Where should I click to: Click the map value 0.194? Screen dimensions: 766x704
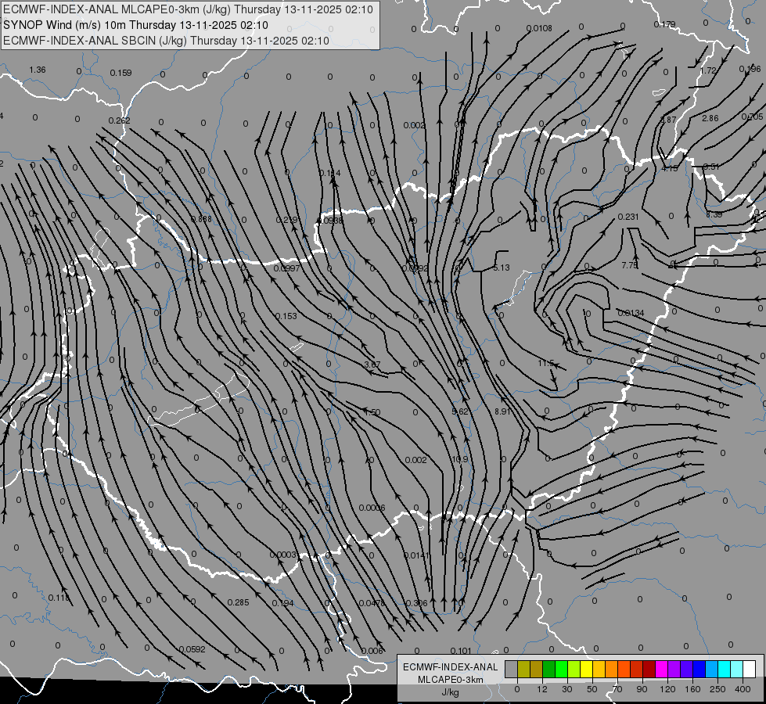[x=283, y=603]
